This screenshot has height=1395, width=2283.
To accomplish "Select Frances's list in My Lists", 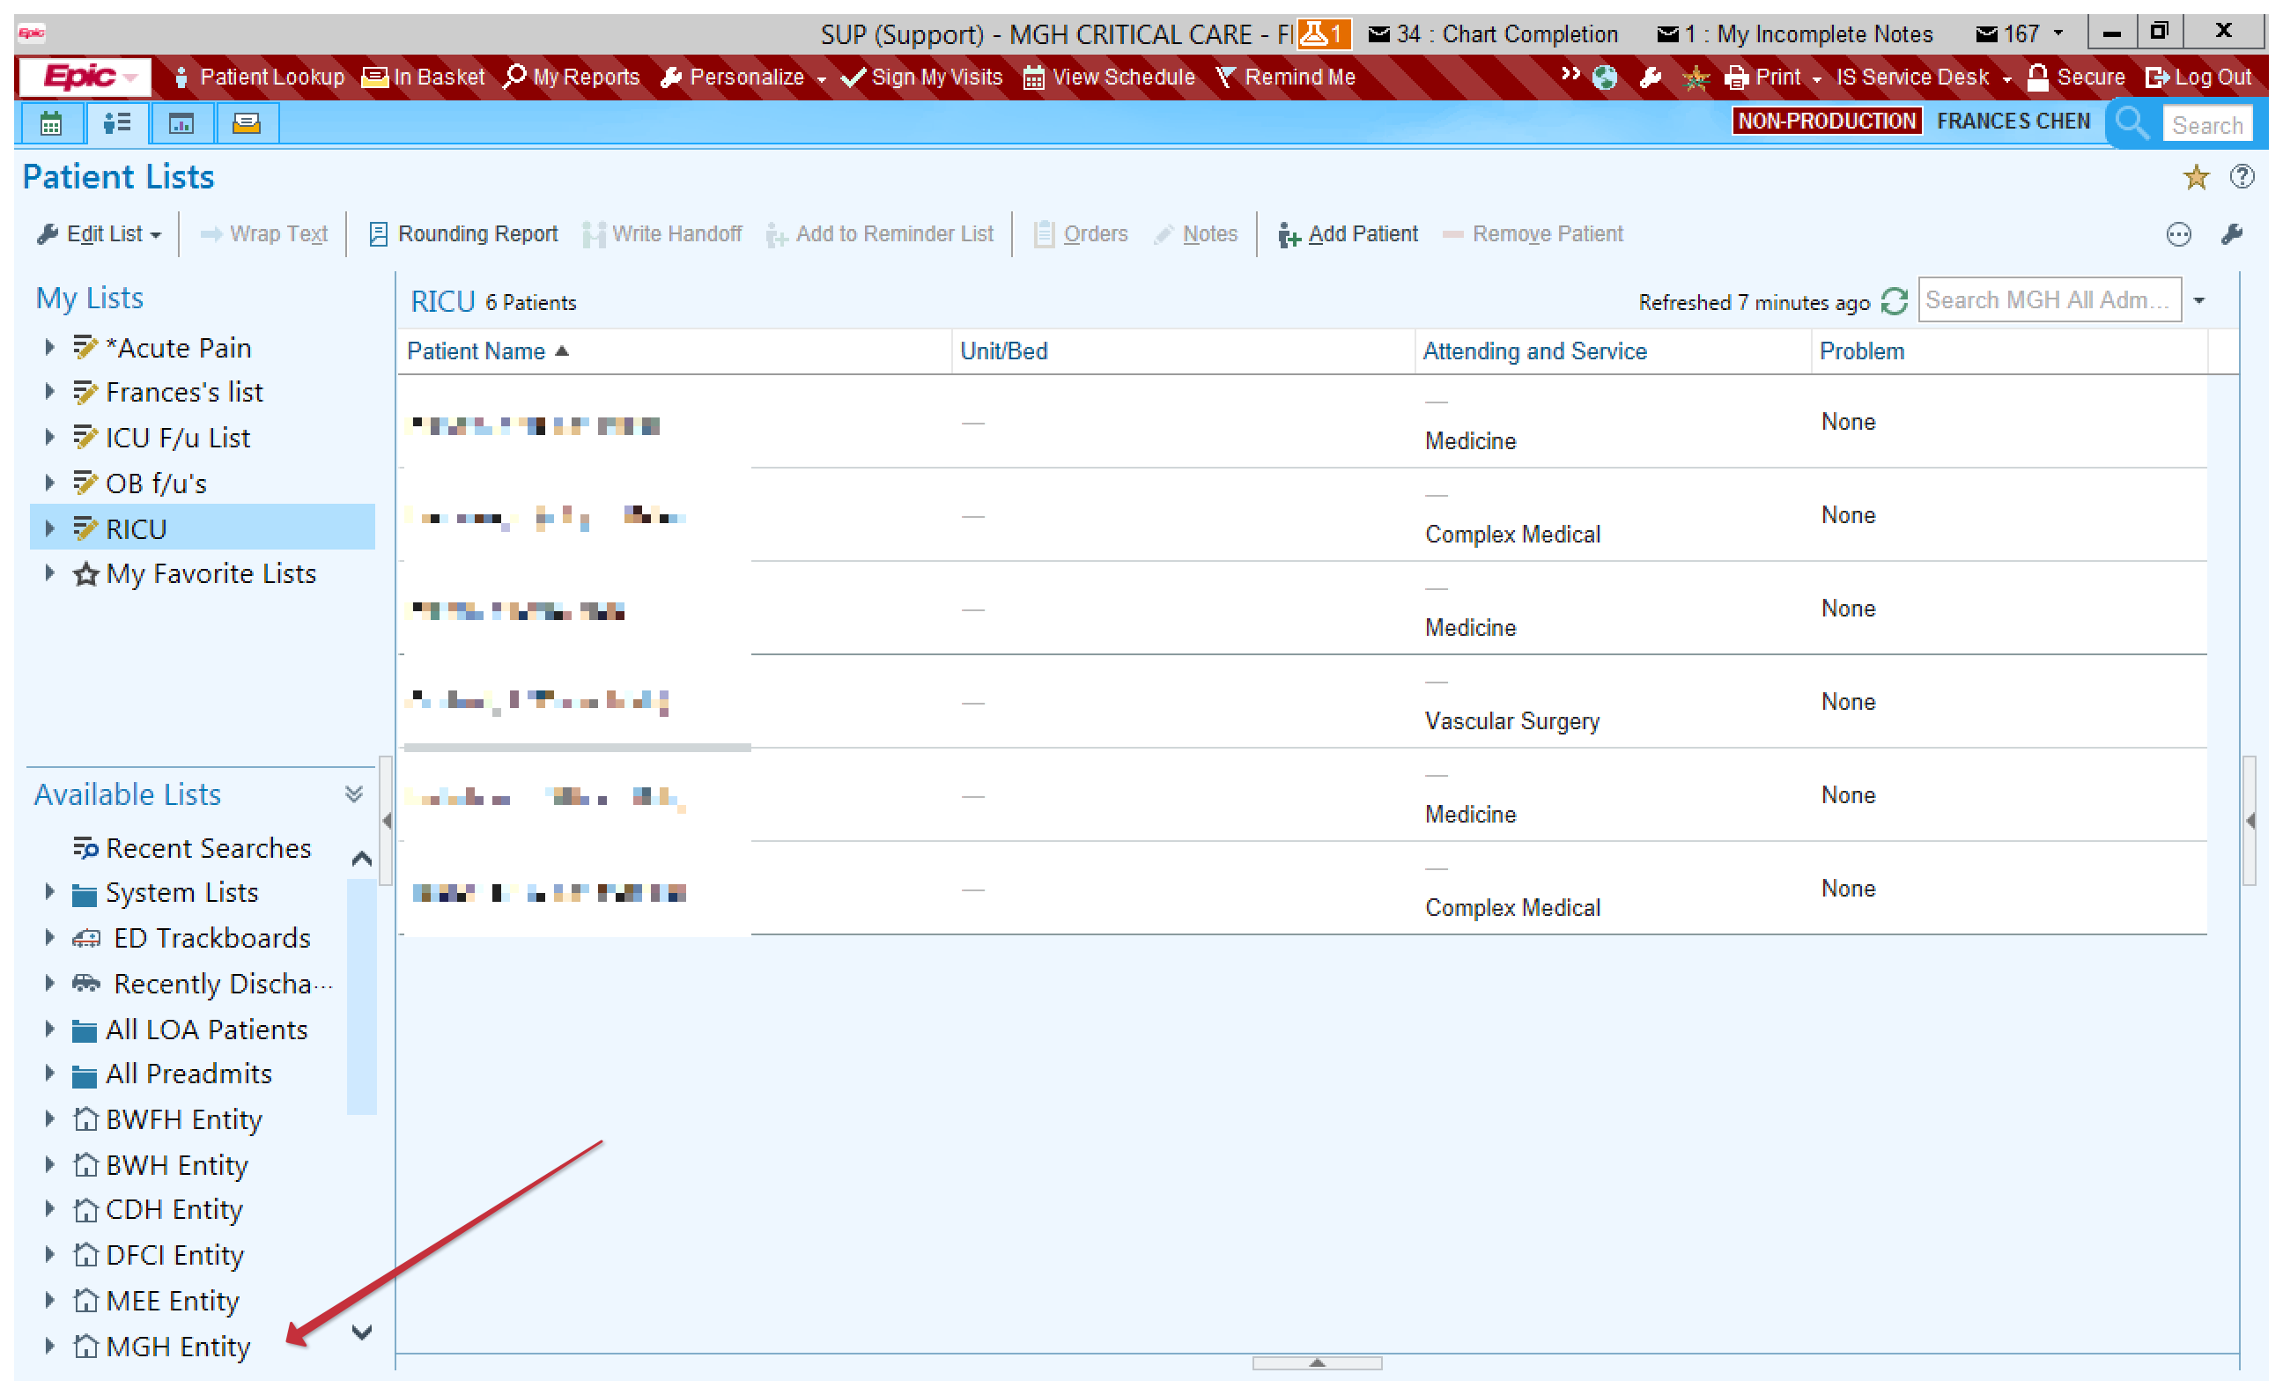I will point(183,392).
